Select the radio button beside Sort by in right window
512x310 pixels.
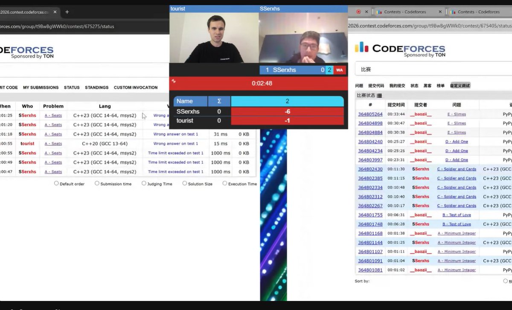[x=506, y=281]
